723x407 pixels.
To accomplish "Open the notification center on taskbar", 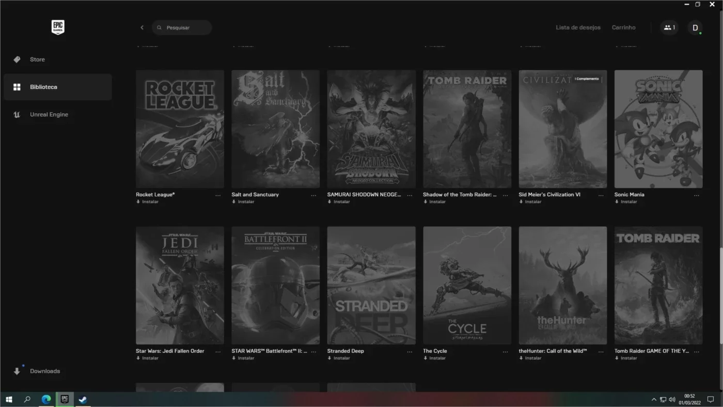I will point(711,399).
